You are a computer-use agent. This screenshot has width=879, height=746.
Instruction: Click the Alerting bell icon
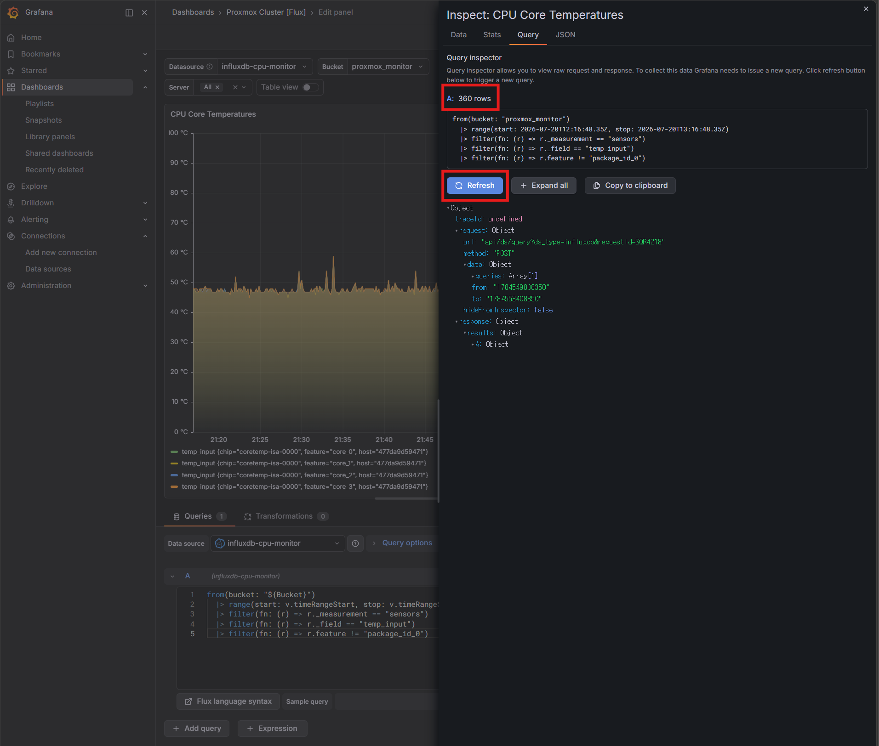pos(11,220)
